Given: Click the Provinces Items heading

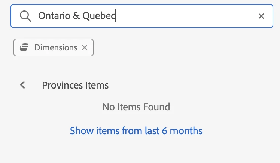Looking at the screenshot, I should 75,85.
